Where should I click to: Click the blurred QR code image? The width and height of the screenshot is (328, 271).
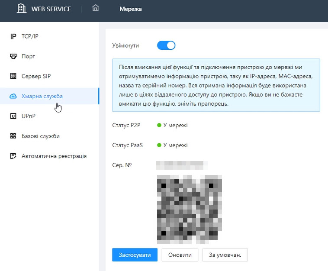tap(190, 206)
